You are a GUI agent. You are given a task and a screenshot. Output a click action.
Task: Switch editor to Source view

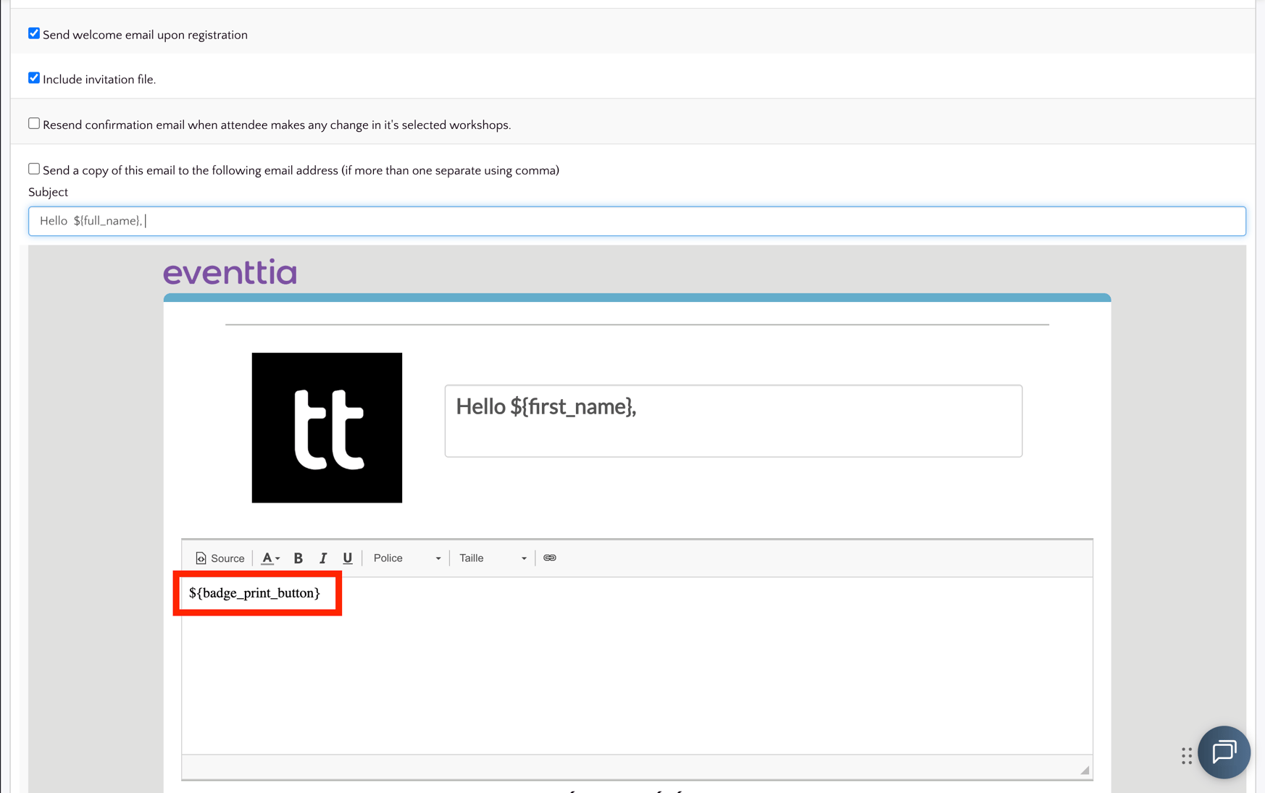coord(220,558)
